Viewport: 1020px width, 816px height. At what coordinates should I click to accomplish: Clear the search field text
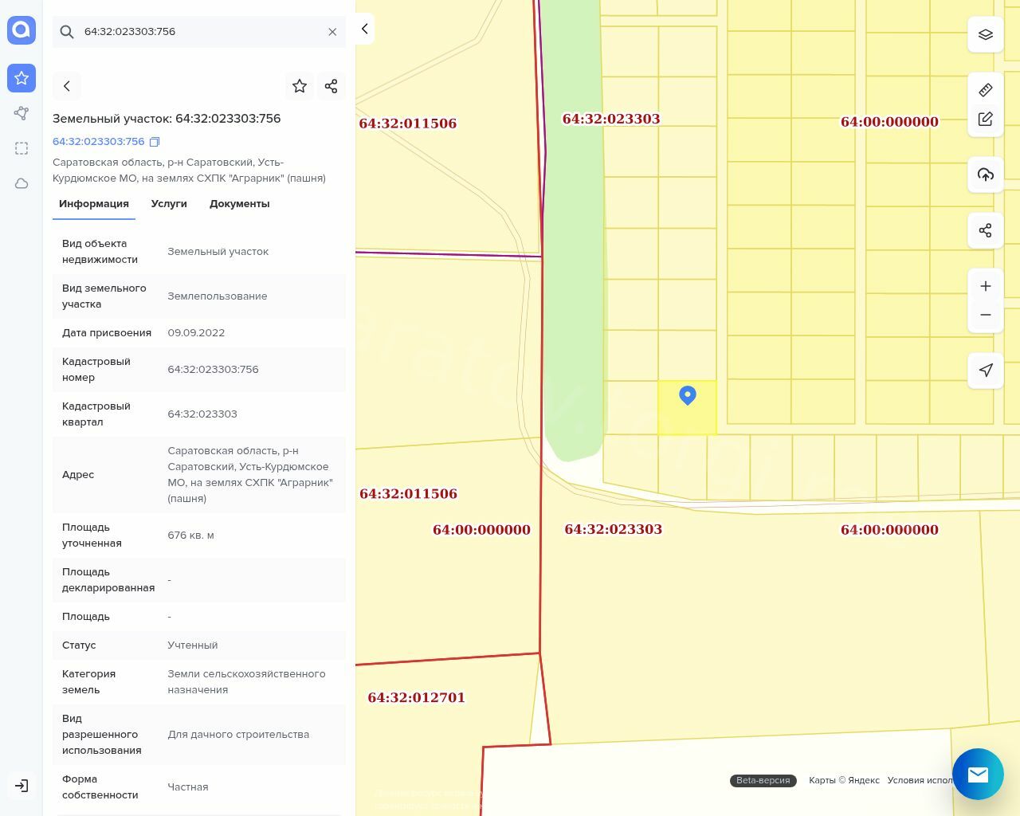[x=332, y=32]
